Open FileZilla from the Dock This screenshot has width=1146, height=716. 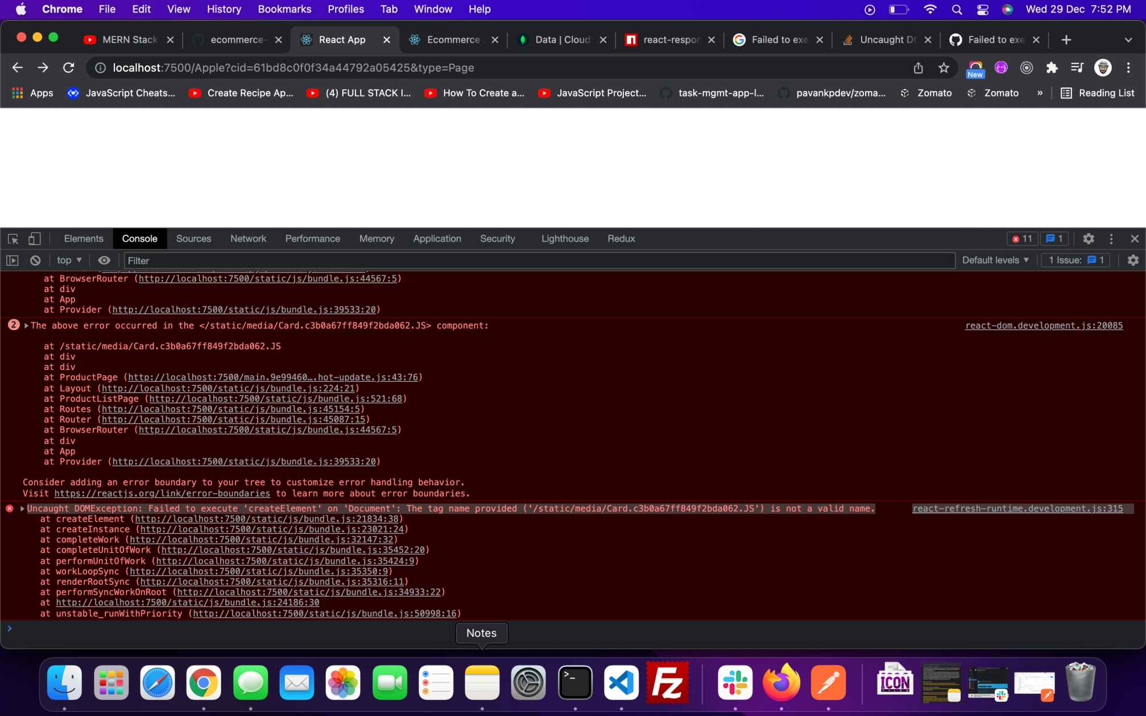[x=668, y=682]
